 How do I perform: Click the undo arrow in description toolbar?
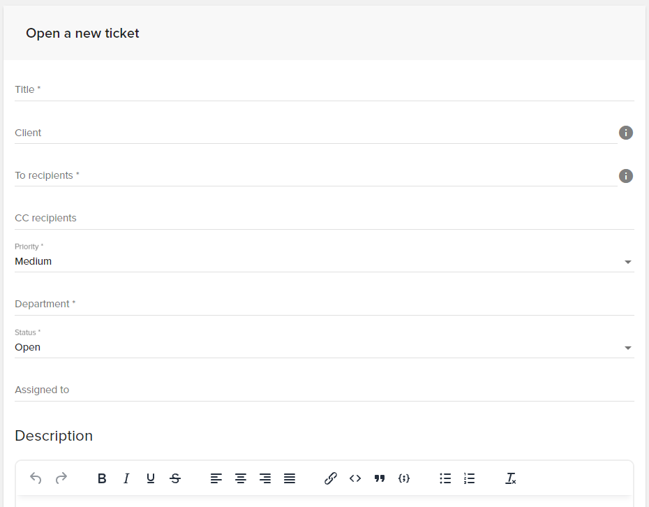tap(36, 478)
